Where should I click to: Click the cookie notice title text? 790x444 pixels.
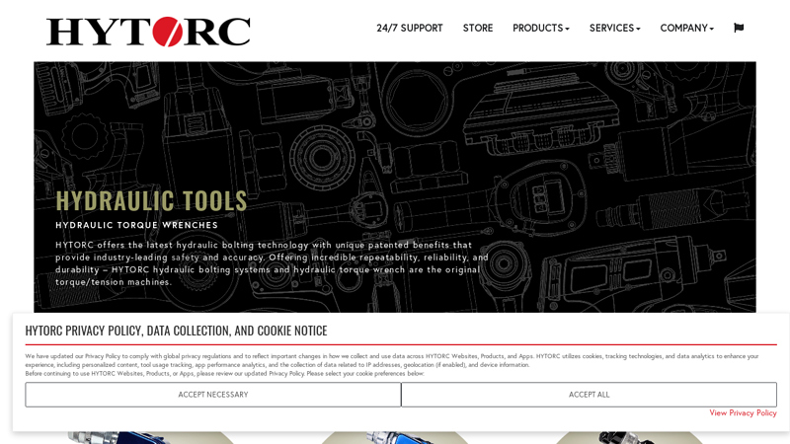(176, 331)
